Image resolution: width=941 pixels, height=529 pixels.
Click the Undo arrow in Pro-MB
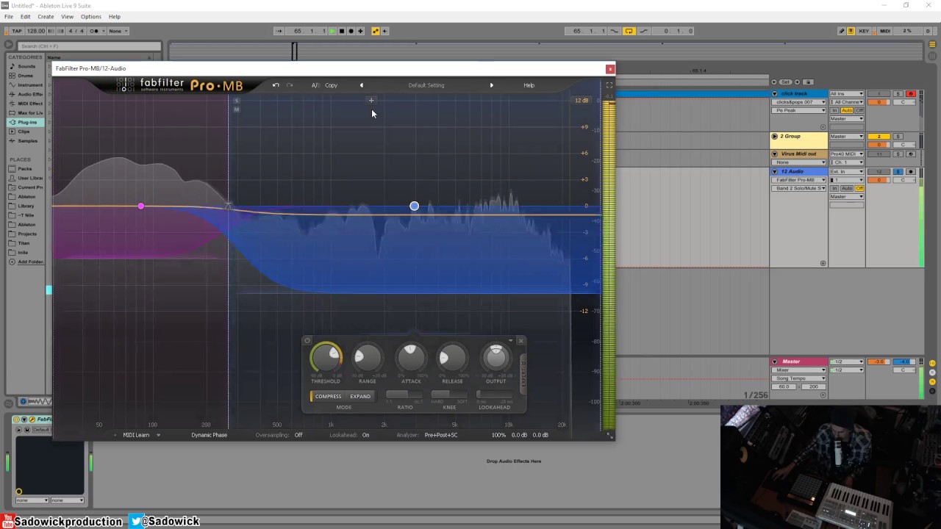tap(276, 85)
